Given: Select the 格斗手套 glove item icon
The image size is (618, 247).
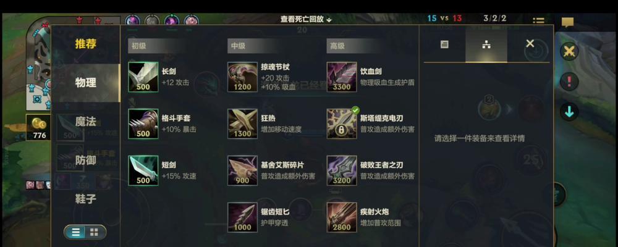Looking at the screenshot, I should coord(143,124).
